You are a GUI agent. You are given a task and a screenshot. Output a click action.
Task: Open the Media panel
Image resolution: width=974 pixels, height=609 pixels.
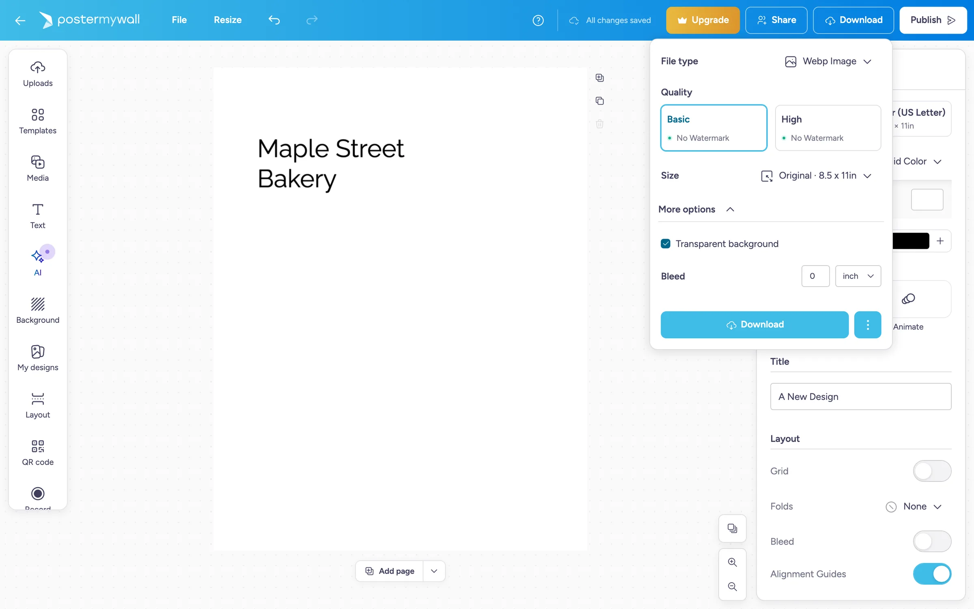point(38,168)
